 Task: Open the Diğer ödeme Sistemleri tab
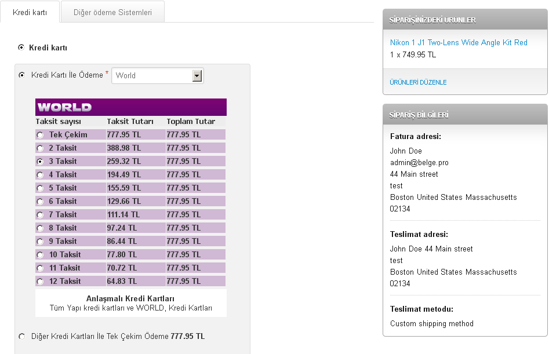(112, 12)
